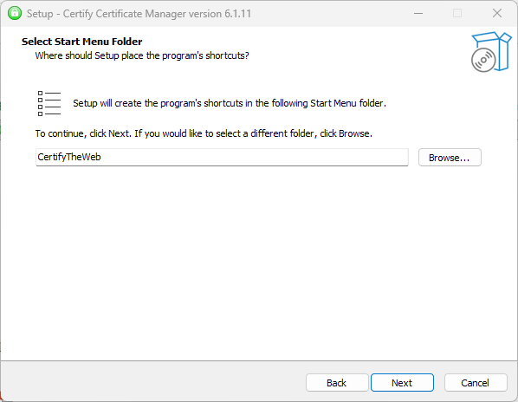Click the 'Select Start Menu Folder' heading
This screenshot has height=402, width=518.
pyautogui.click(x=82, y=42)
